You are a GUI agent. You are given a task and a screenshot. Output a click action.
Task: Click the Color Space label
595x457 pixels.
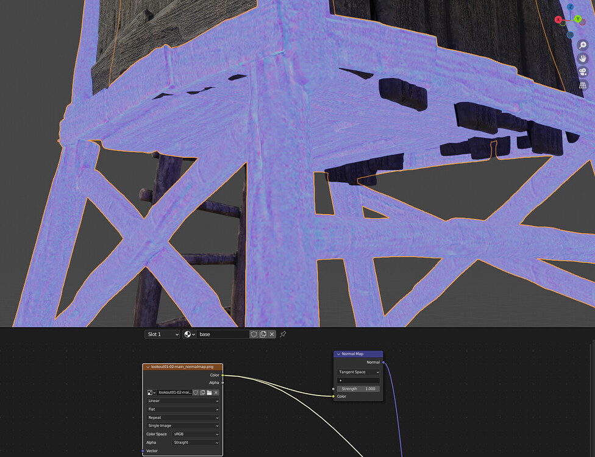pos(156,434)
